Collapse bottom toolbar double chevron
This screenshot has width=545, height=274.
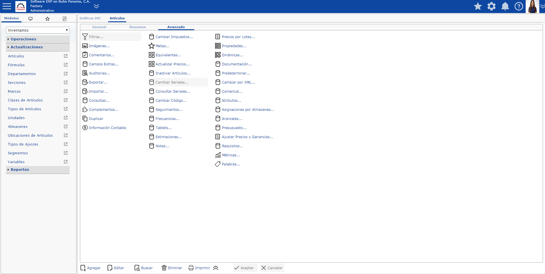click(216, 268)
